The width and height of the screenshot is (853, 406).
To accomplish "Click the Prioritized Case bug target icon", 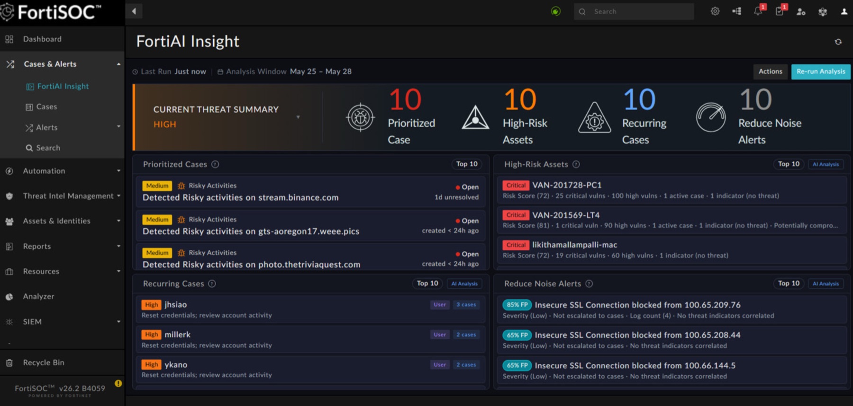I will coord(360,117).
